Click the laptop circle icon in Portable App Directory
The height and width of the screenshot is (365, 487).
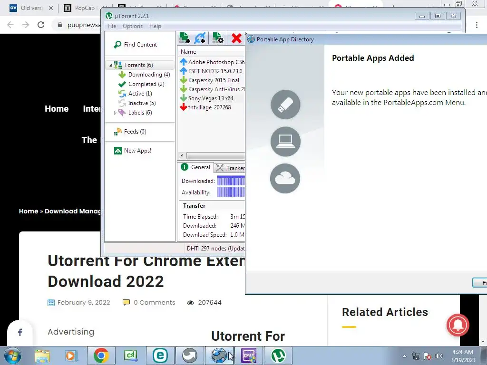(285, 142)
